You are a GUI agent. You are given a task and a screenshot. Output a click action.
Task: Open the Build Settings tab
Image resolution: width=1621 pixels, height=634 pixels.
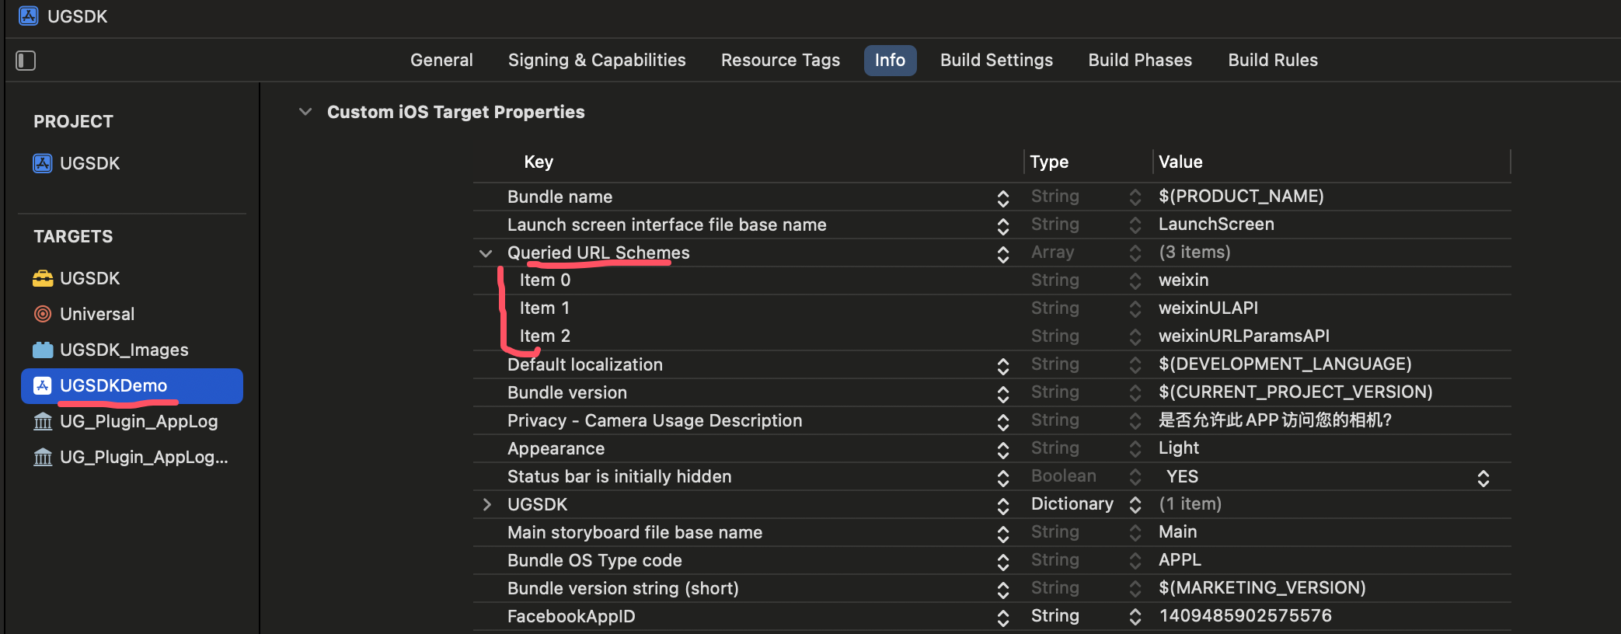point(996,61)
